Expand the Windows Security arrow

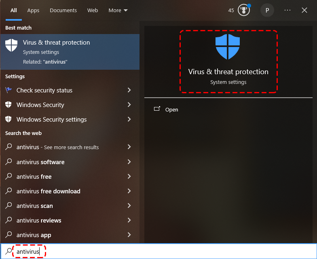(129, 105)
